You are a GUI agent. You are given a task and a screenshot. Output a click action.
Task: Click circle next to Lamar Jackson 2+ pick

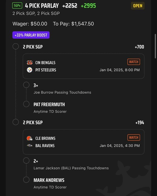[x=26, y=161]
